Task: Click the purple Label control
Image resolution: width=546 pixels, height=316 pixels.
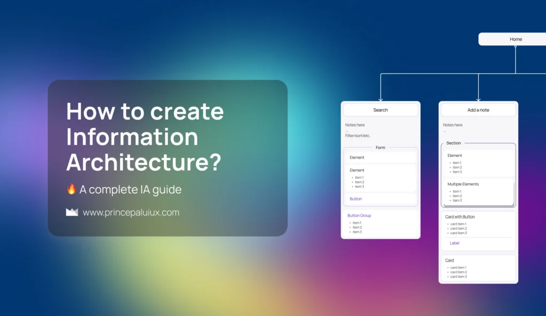Action: tap(454, 243)
